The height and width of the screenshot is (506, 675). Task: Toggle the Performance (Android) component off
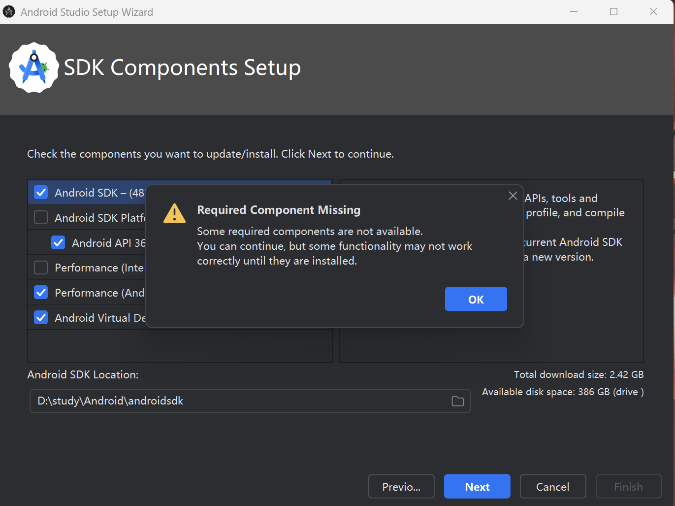pyautogui.click(x=41, y=292)
